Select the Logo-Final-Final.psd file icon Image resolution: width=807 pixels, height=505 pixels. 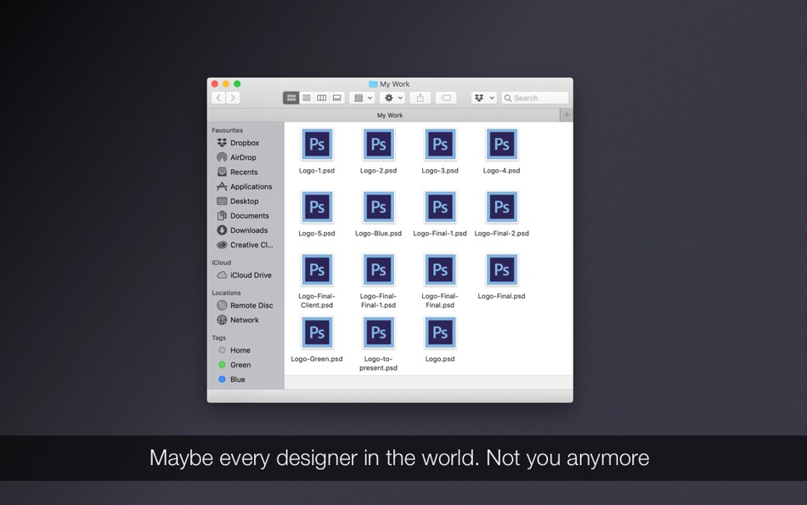coord(440,270)
